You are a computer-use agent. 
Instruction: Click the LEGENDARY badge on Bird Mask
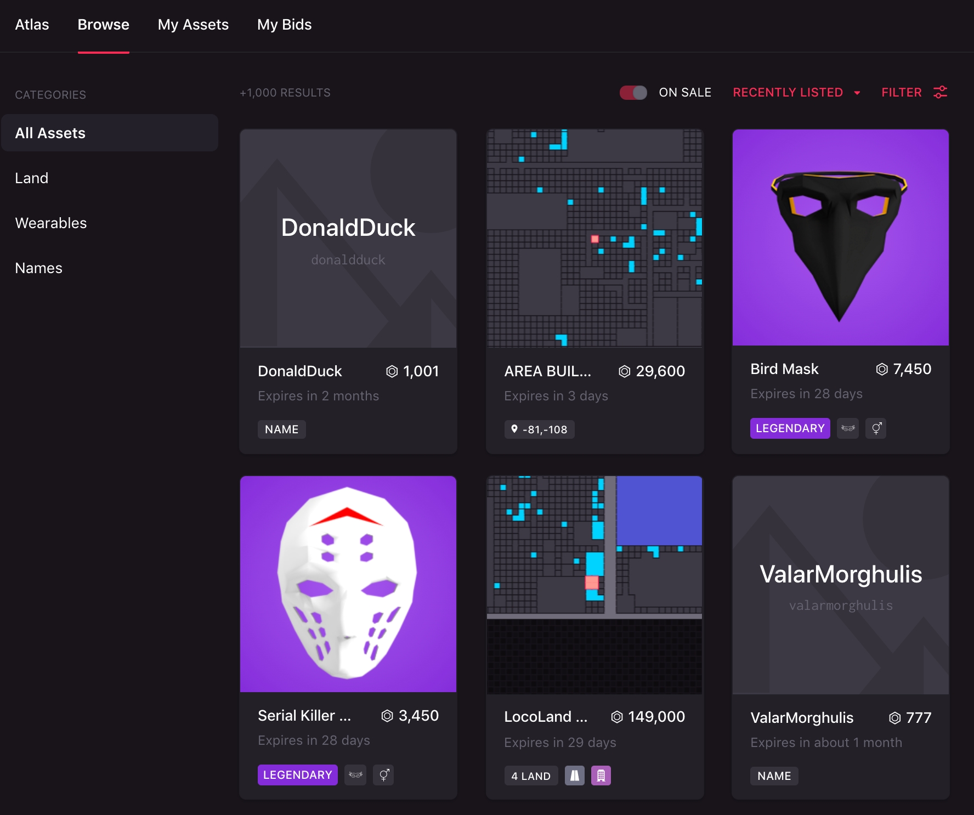click(790, 428)
